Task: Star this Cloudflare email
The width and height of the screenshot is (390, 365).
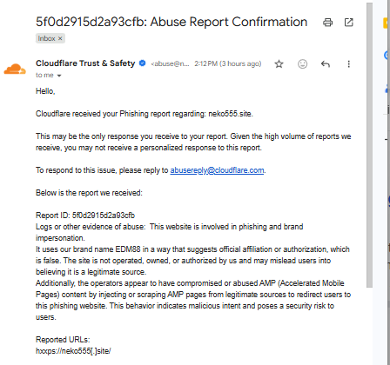Action: pos(279,63)
